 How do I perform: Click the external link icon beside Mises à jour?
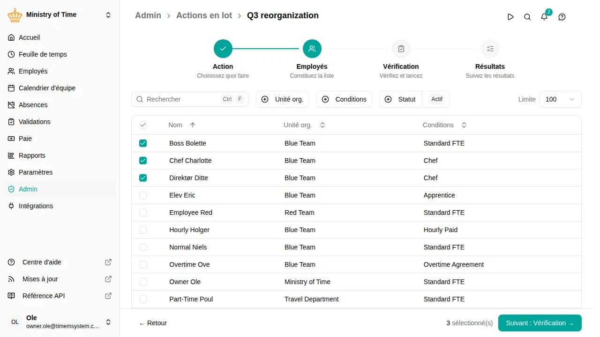tap(108, 279)
